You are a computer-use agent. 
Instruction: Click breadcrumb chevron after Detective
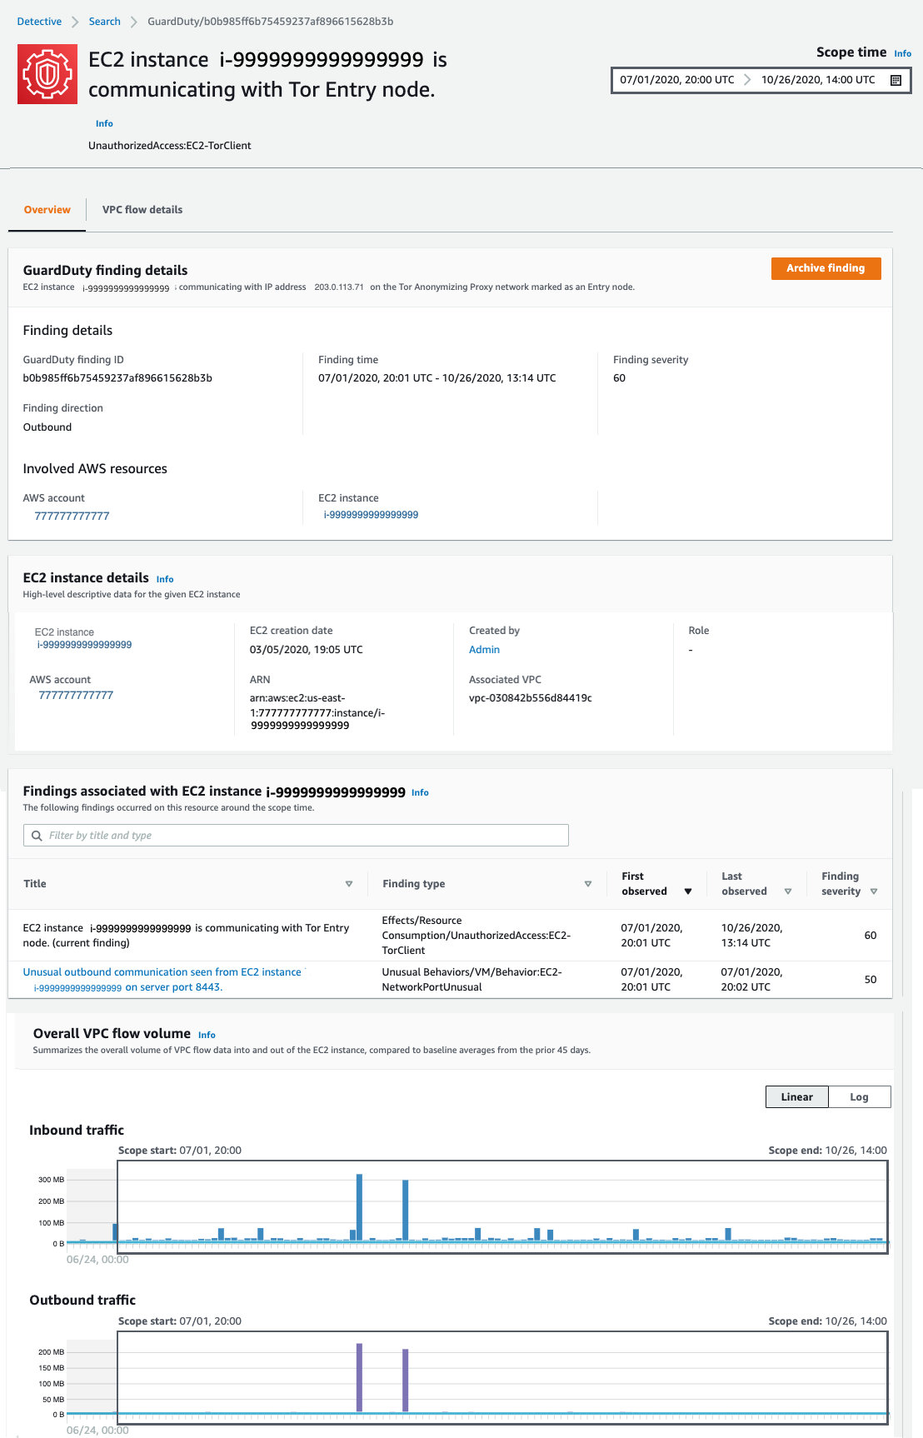pos(75,22)
